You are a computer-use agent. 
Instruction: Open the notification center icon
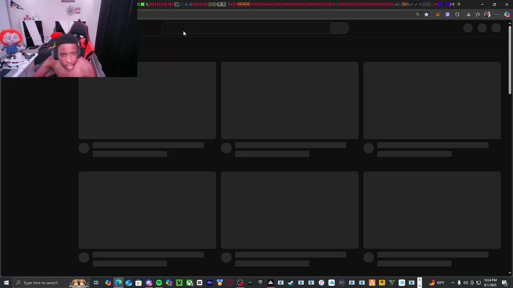(x=505, y=283)
